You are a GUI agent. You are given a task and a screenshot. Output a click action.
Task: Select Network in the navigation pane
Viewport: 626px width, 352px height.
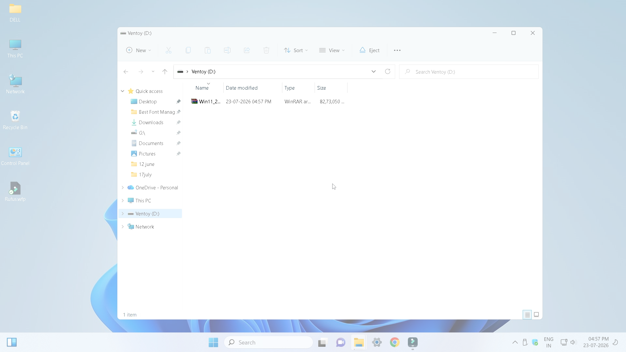click(144, 227)
